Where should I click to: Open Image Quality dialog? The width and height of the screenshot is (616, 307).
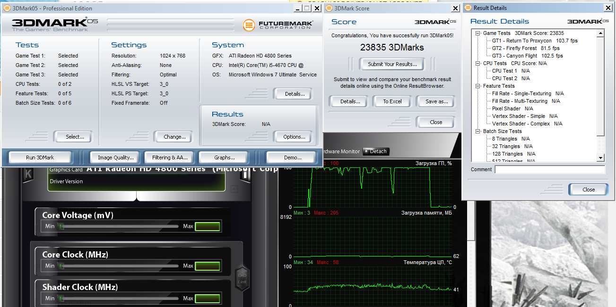point(115,158)
